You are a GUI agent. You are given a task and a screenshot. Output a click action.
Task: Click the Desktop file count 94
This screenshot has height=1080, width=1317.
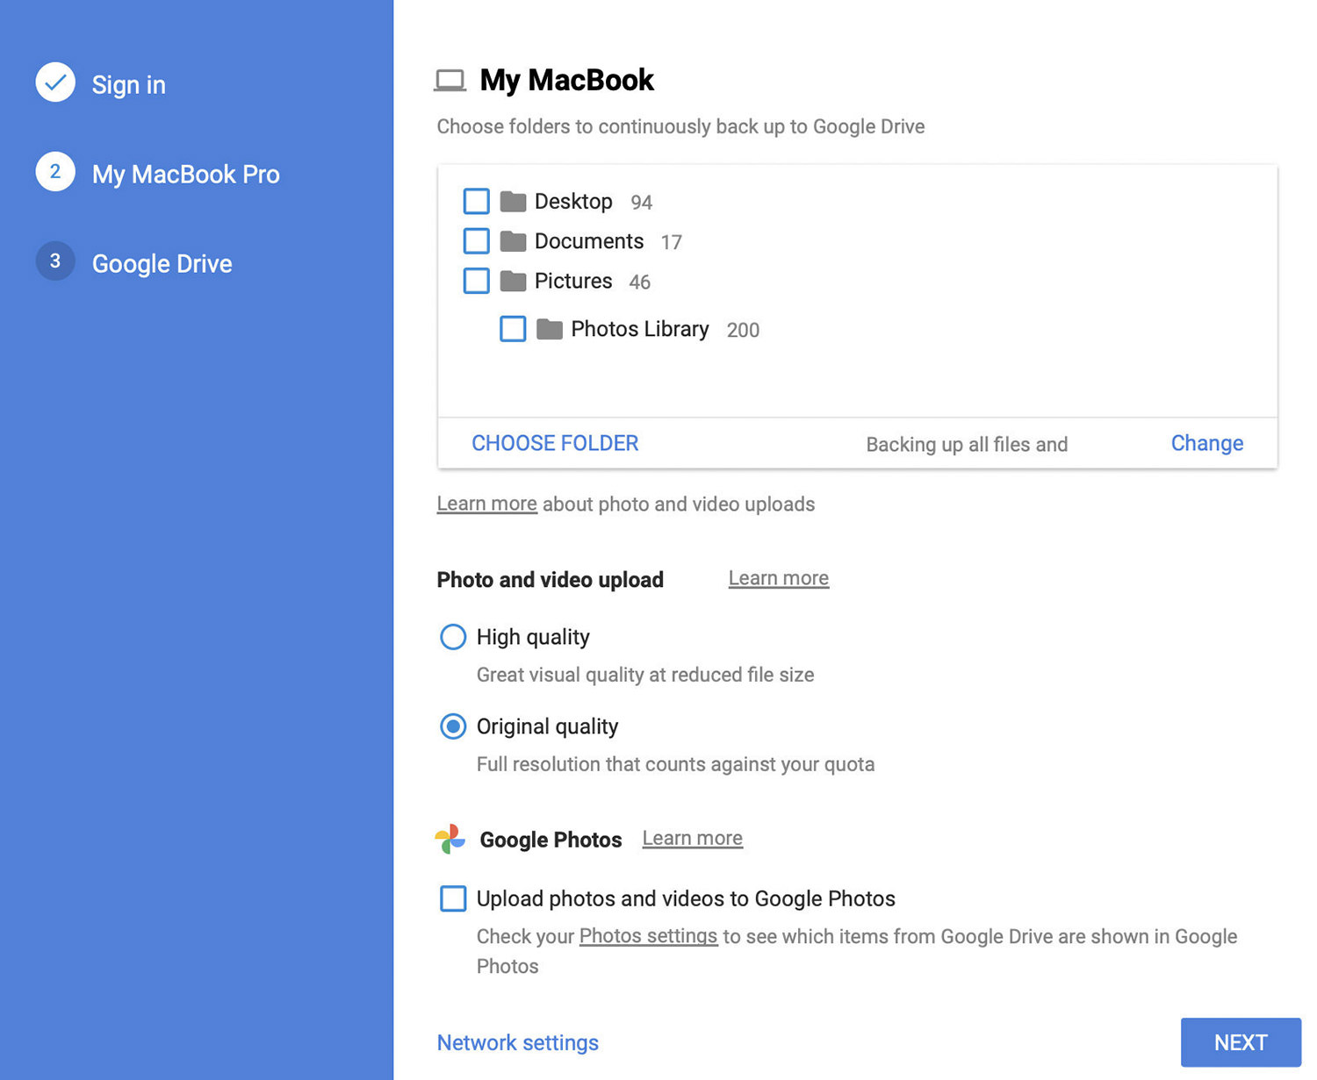[x=642, y=203]
